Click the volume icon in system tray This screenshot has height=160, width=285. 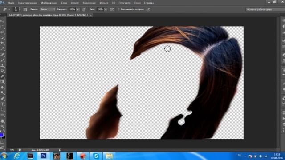[x=261, y=156]
